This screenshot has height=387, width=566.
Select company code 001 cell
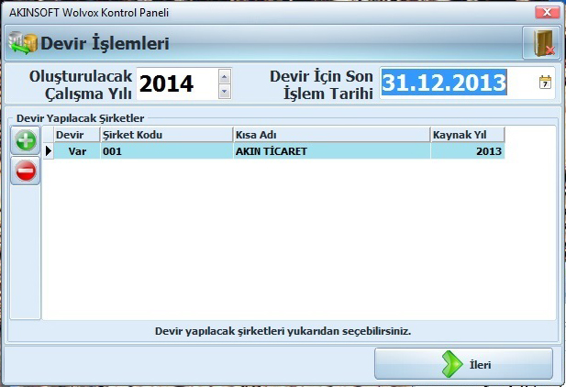click(x=166, y=151)
